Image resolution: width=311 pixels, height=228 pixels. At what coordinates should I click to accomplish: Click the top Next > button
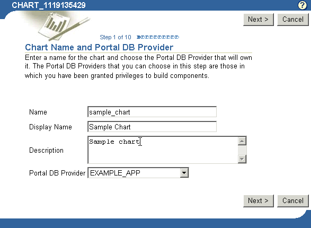click(259, 20)
